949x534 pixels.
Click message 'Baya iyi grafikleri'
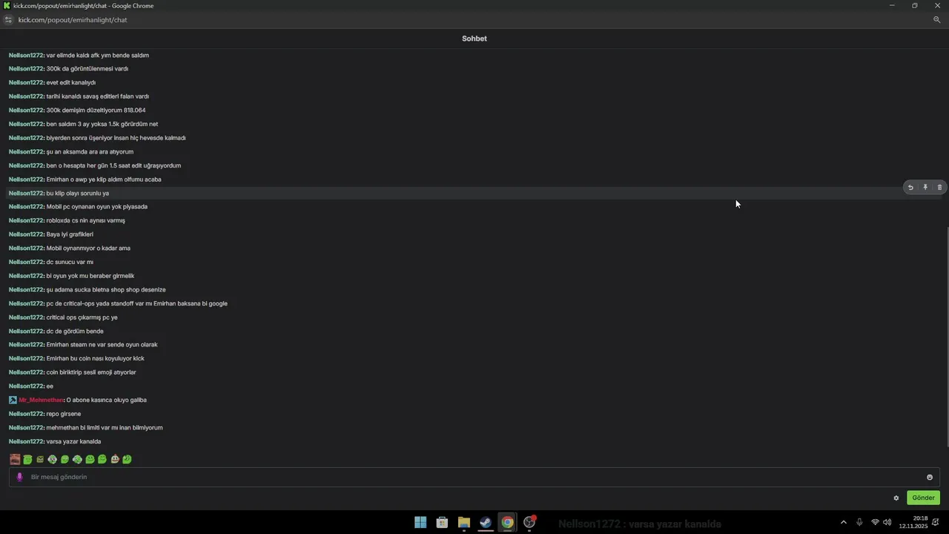pyautogui.click(x=70, y=234)
